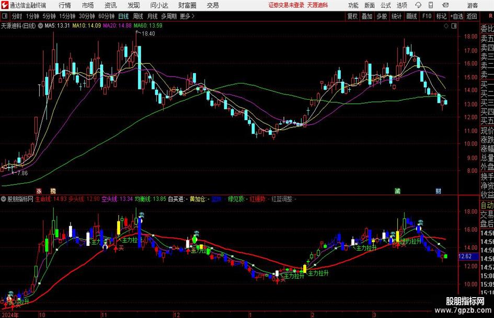
Task: Open the 画线 drawing tools
Action: point(412,16)
